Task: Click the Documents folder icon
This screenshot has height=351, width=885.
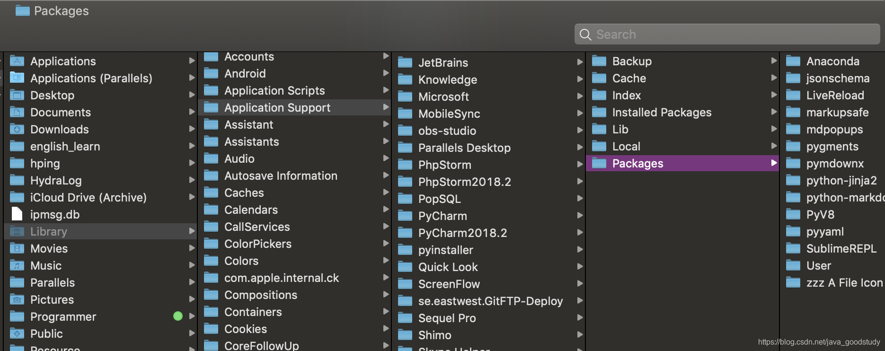Action: (17, 112)
